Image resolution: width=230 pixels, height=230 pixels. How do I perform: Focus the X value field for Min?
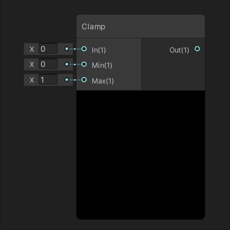click(48, 64)
